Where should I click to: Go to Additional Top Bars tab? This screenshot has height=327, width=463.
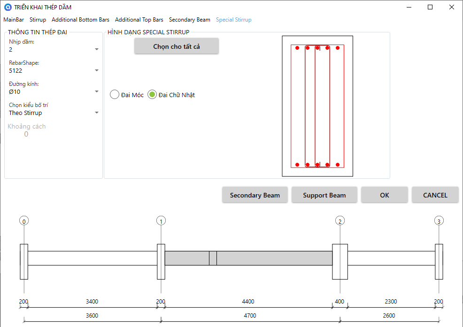tap(139, 20)
